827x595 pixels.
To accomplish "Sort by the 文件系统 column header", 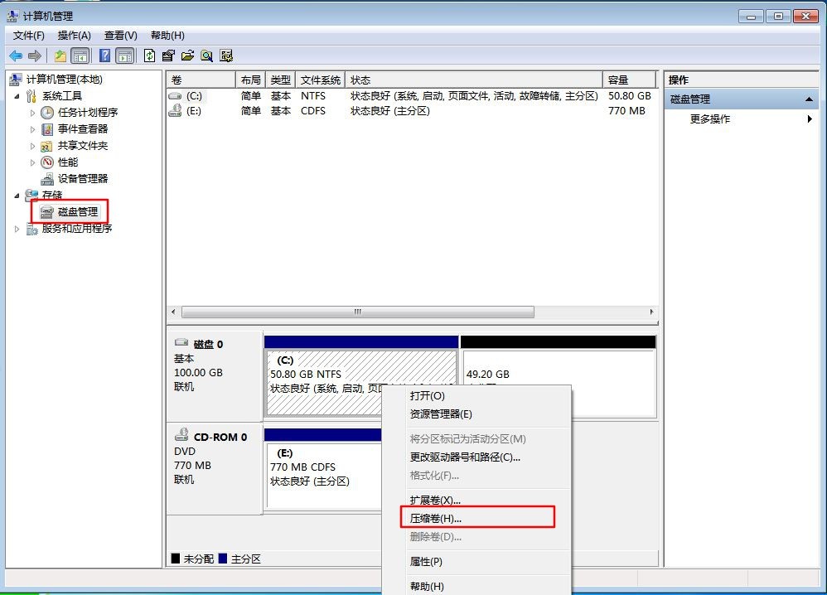I will pyautogui.click(x=320, y=80).
